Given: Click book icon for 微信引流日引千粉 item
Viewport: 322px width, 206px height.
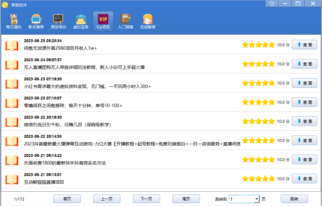Looking at the screenshot, I should [12, 122].
